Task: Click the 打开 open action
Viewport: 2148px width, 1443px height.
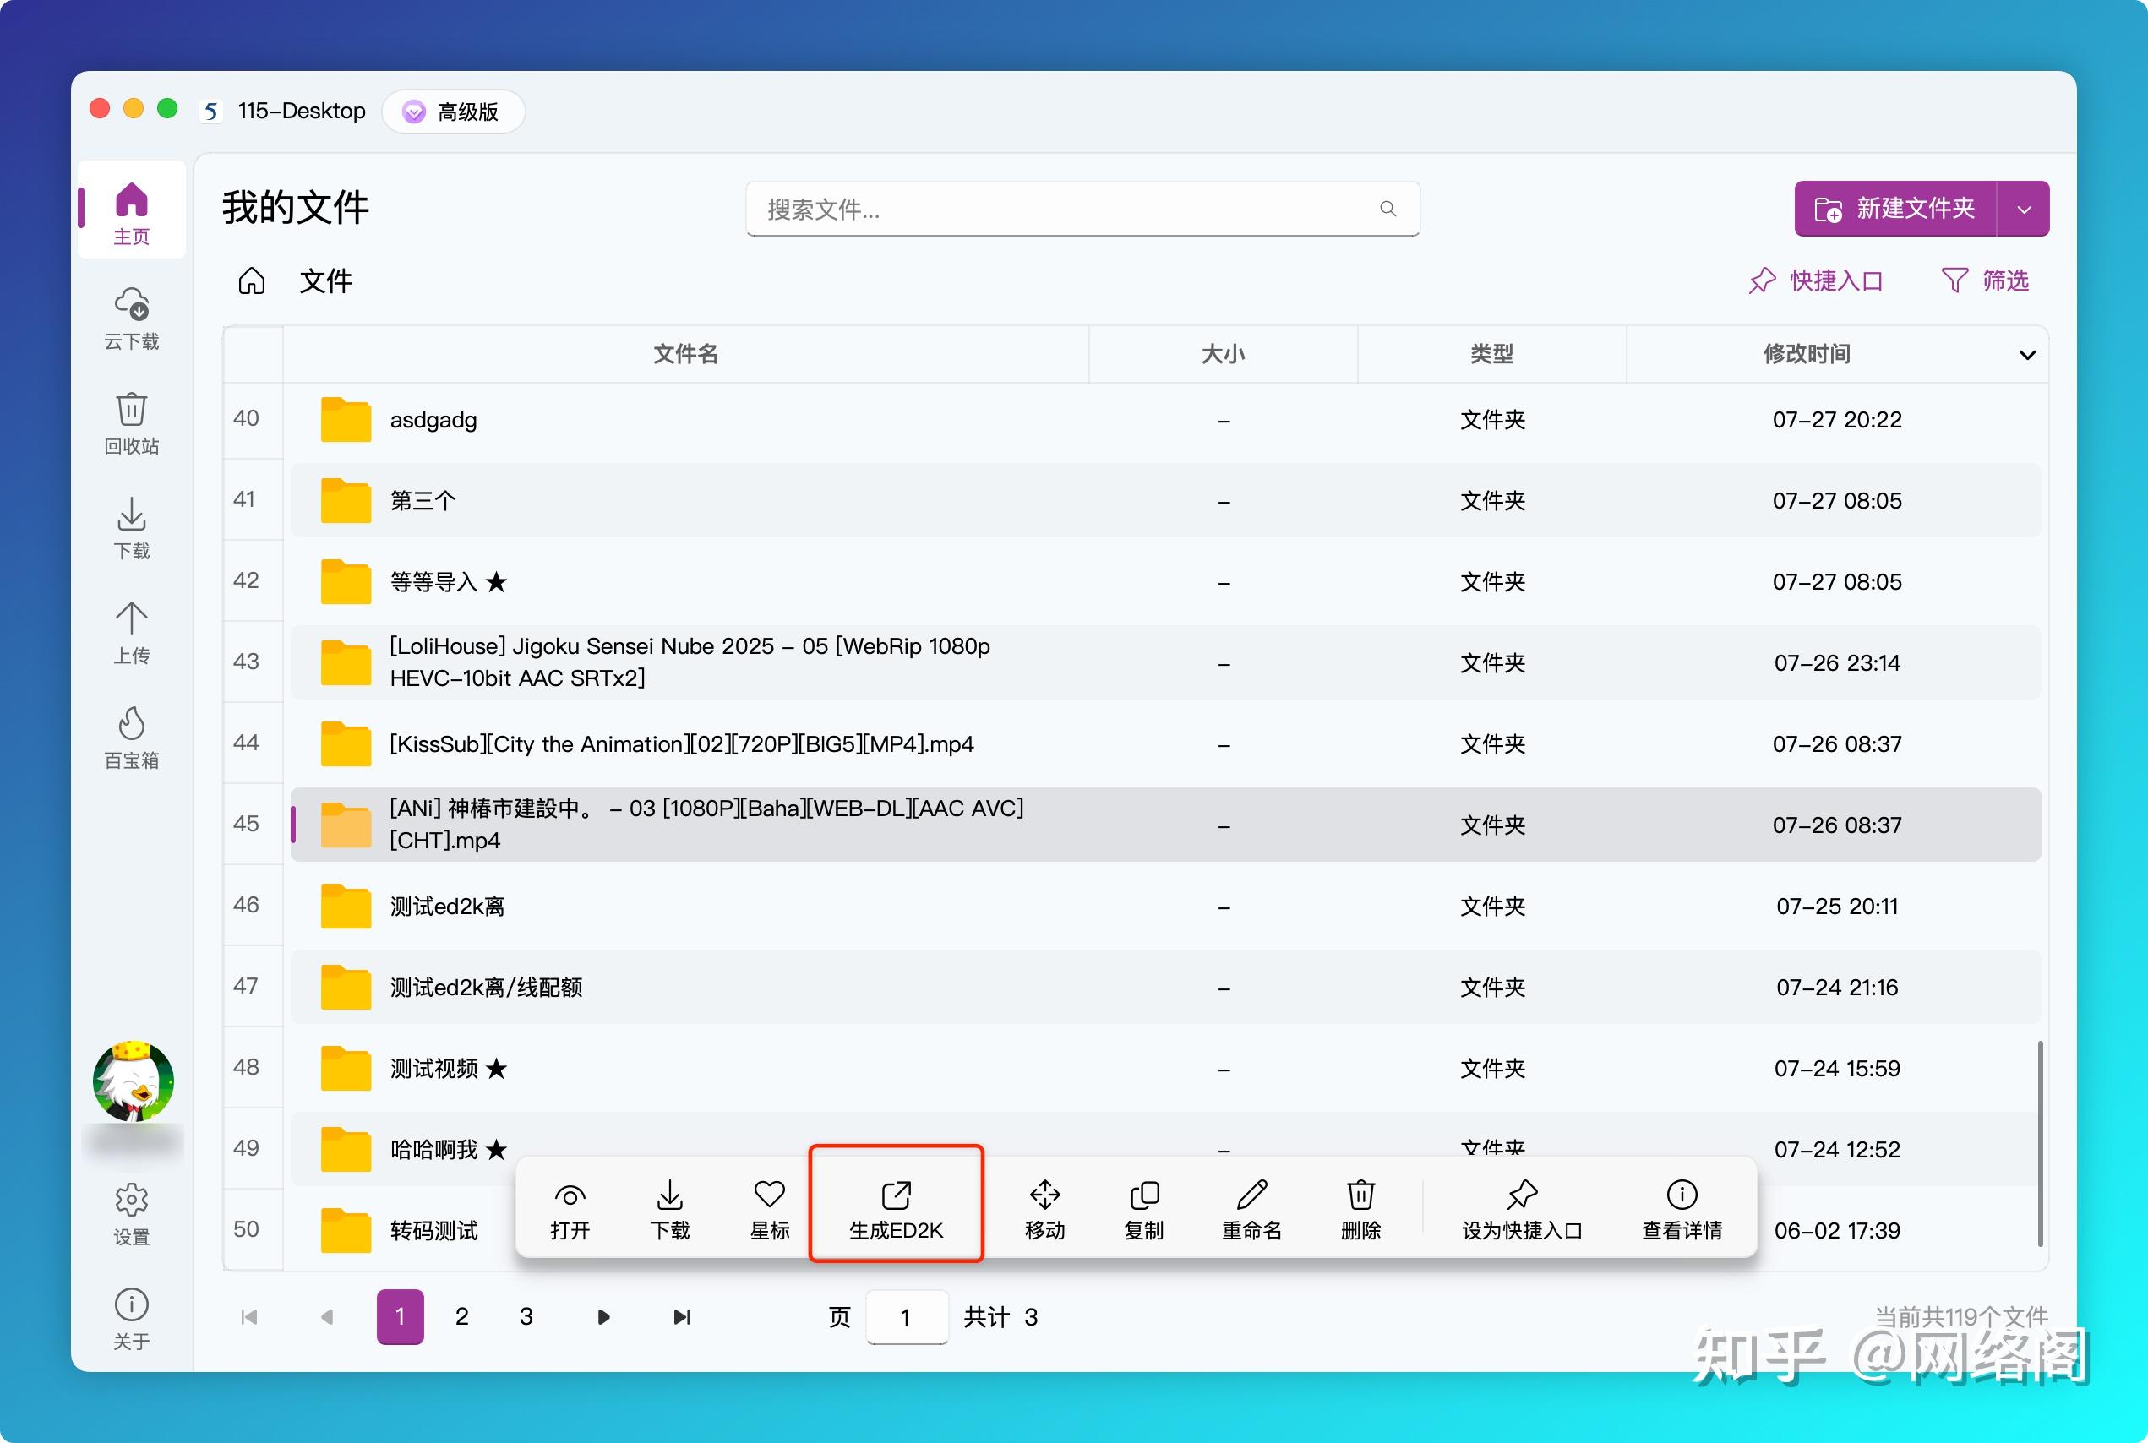Action: [570, 1208]
